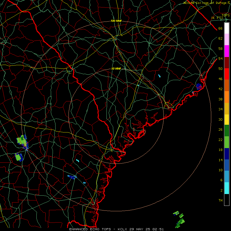Click the light pink band near 62
This screenshot has height=231, width=231.
tap(227, 40)
